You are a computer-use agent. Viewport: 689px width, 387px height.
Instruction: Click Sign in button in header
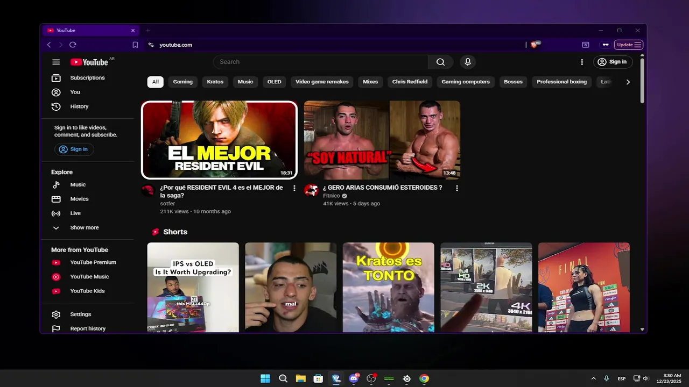(x=613, y=62)
